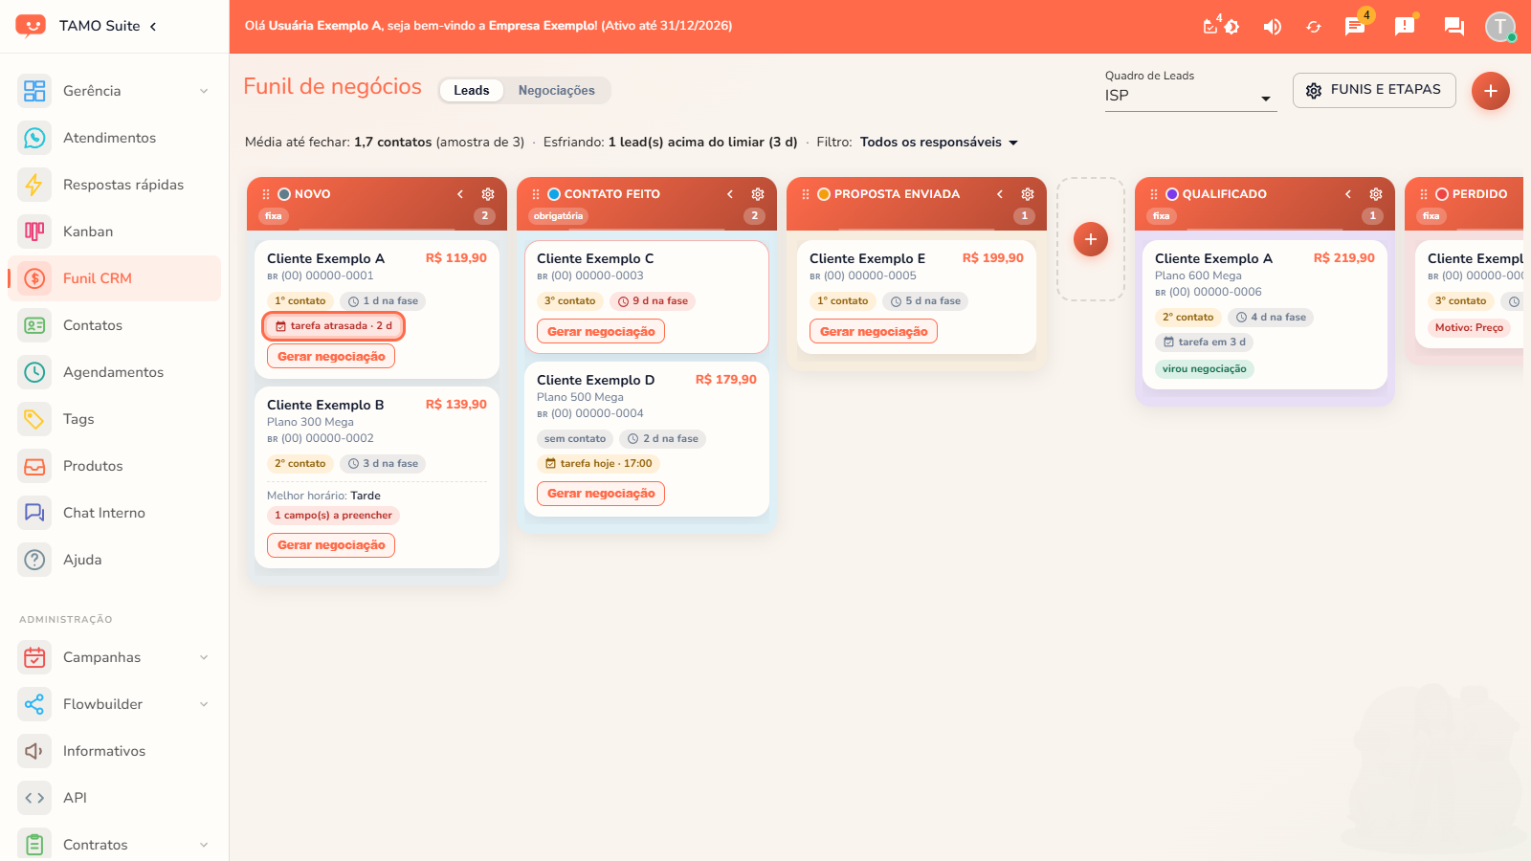Screen dimensions: 1531x861
Task: Switch to the Leads tab
Action: click(x=472, y=90)
